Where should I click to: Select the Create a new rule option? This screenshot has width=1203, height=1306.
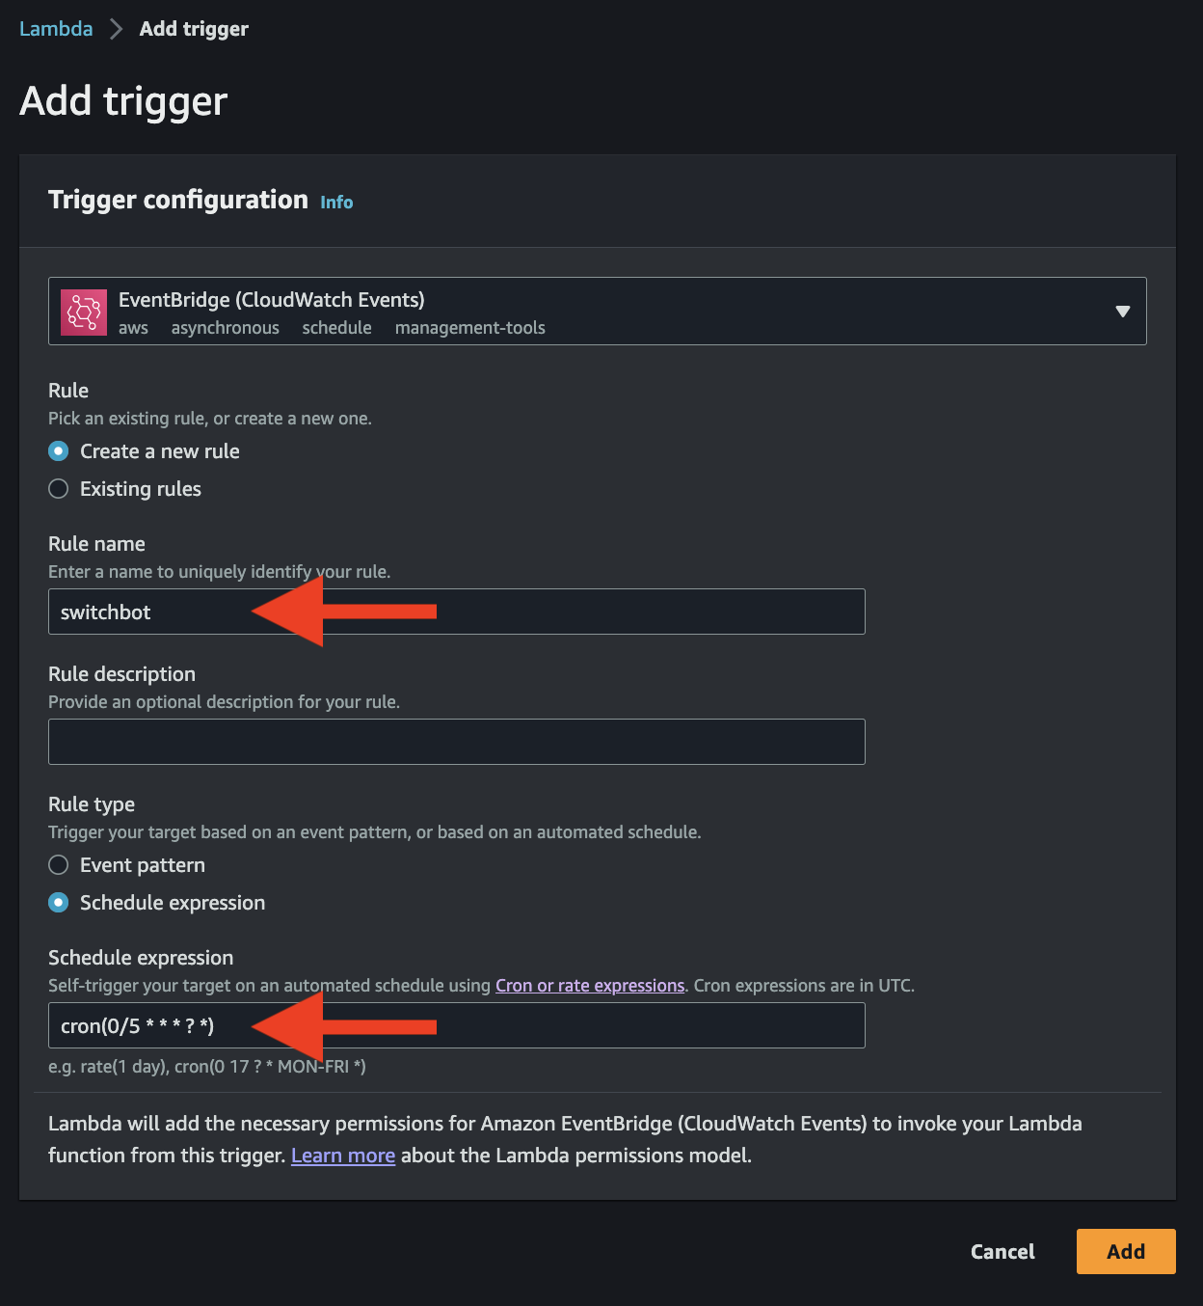(x=58, y=450)
